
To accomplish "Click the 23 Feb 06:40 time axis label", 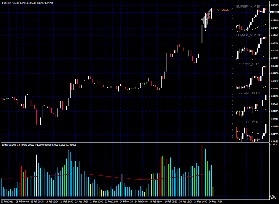I will 22,202.
